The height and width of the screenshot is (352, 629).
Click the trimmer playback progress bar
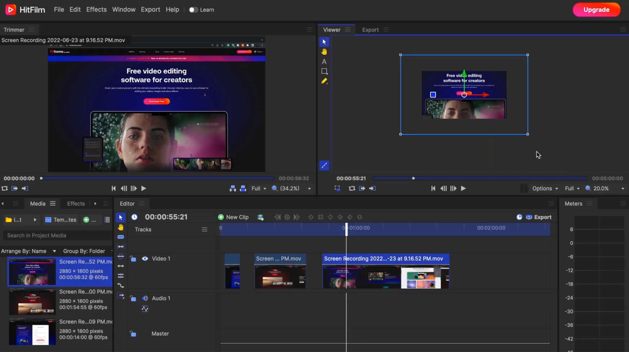tap(157, 178)
